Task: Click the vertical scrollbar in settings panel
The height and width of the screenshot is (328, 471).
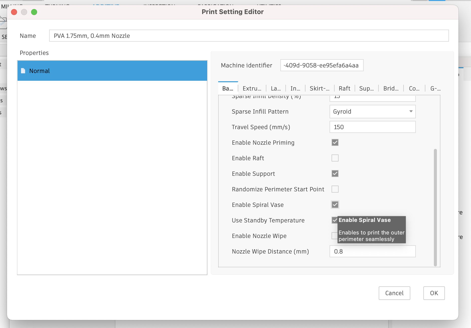Action: click(x=435, y=207)
